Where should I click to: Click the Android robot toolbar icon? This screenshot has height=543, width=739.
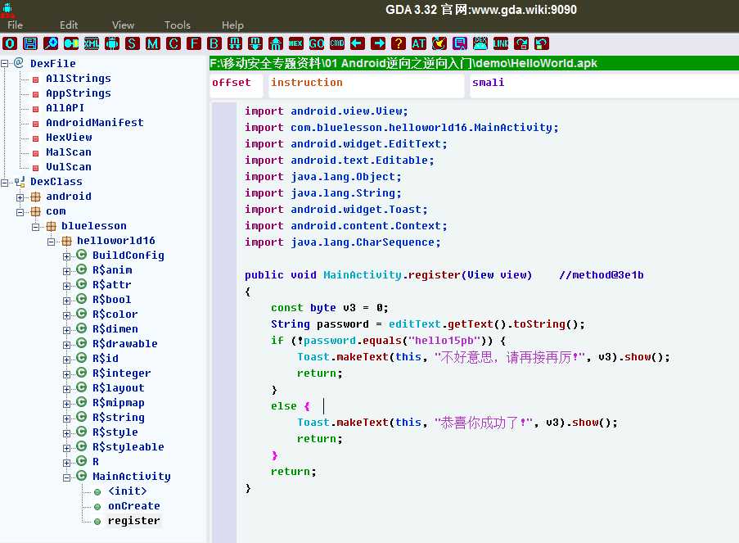pos(112,44)
